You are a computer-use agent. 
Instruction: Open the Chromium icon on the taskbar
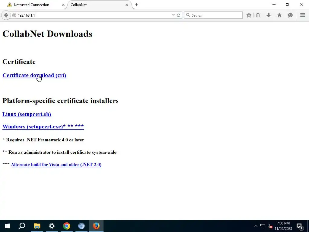[x=81, y=226]
